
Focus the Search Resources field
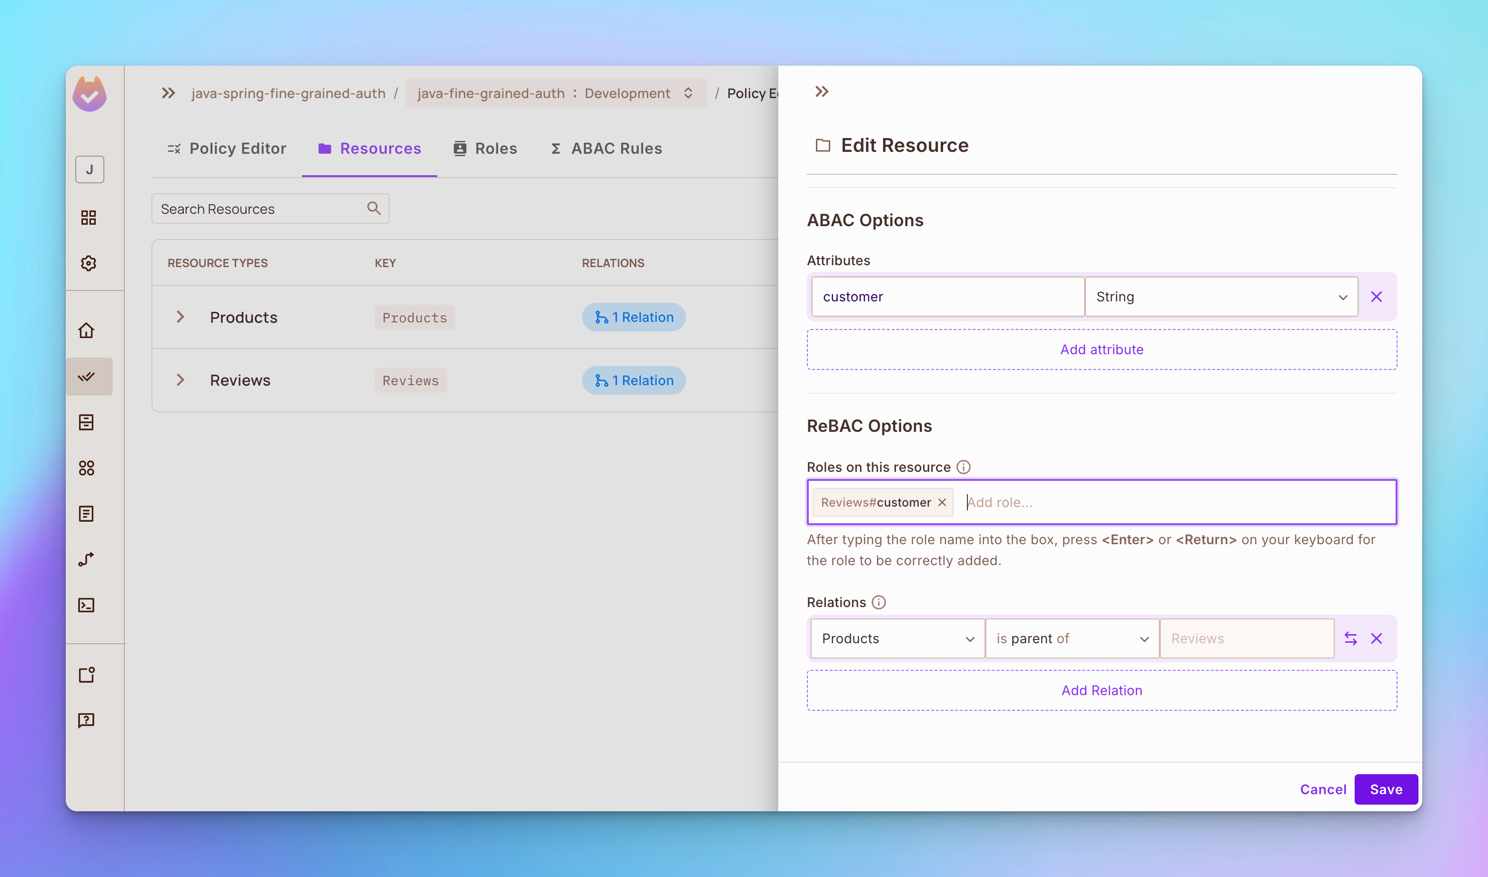270,209
